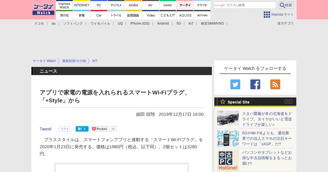The width and height of the screenshot is (328, 172).
Task: Open the 家電 Watch tab
Action: (x=82, y=15)
